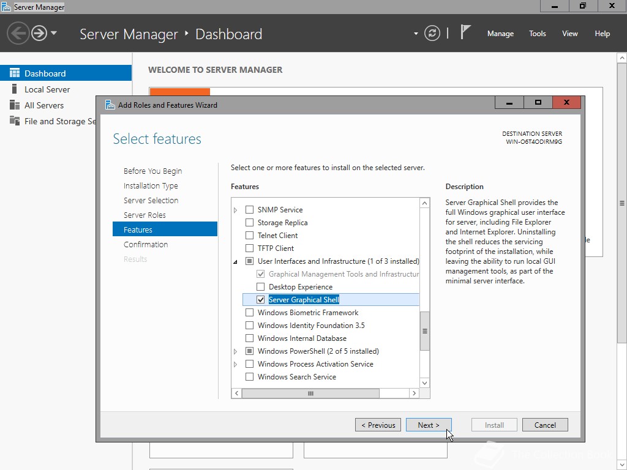This screenshot has height=470, width=627.
Task: Select the Server Graphical Shell feature label
Action: [304, 300]
